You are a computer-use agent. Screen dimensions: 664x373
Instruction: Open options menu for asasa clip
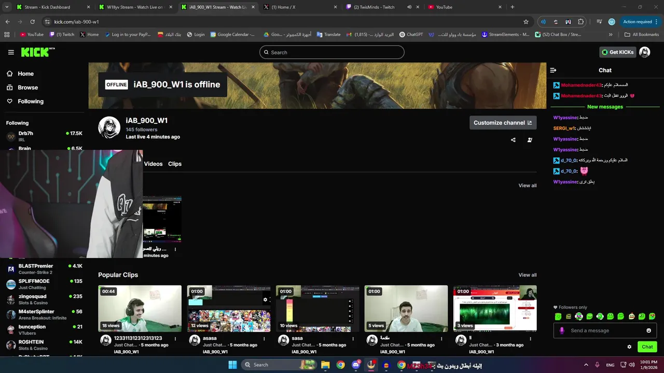264,339
